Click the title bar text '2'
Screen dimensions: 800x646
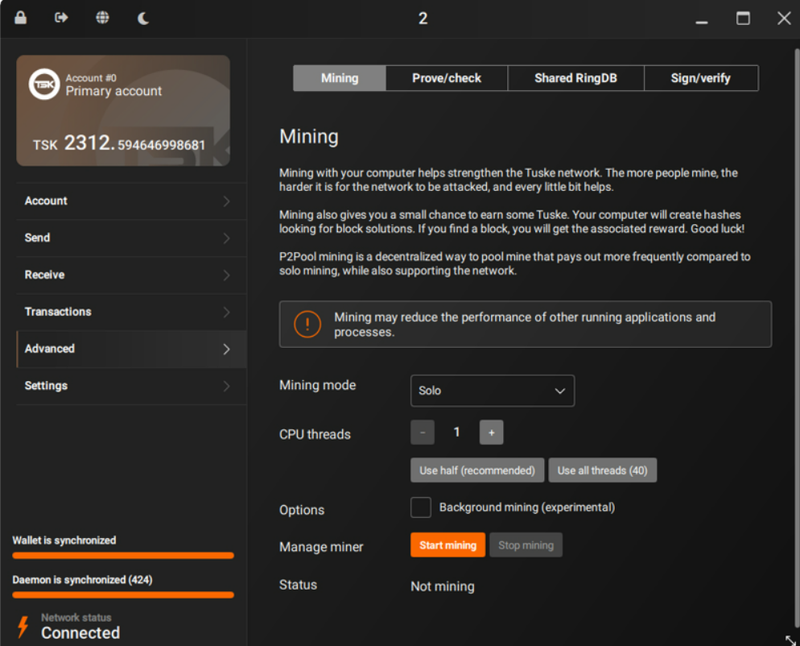tap(423, 19)
